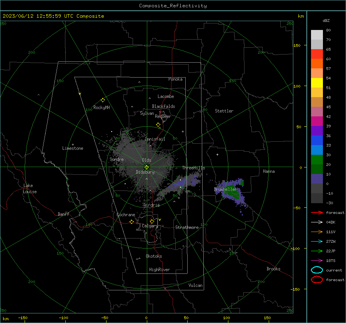Click the yellow diamond marker south of RedDeer
The height and width of the screenshot is (323, 346).
pyautogui.click(x=158, y=125)
